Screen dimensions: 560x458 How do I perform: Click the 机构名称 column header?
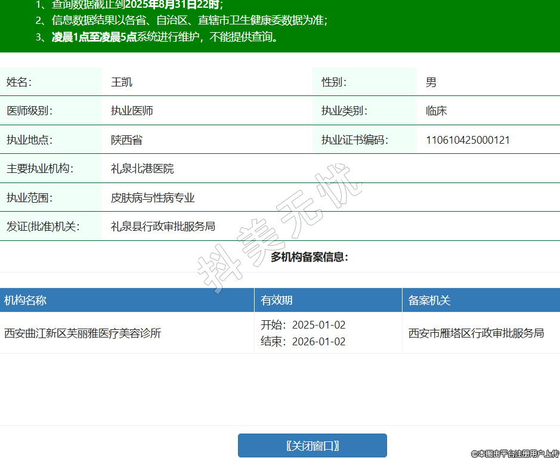click(25, 301)
